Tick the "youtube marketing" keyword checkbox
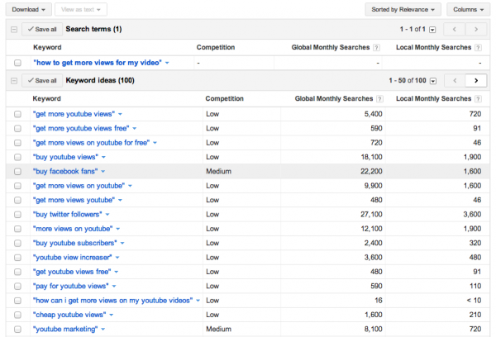496x337 pixels. pyautogui.click(x=18, y=330)
